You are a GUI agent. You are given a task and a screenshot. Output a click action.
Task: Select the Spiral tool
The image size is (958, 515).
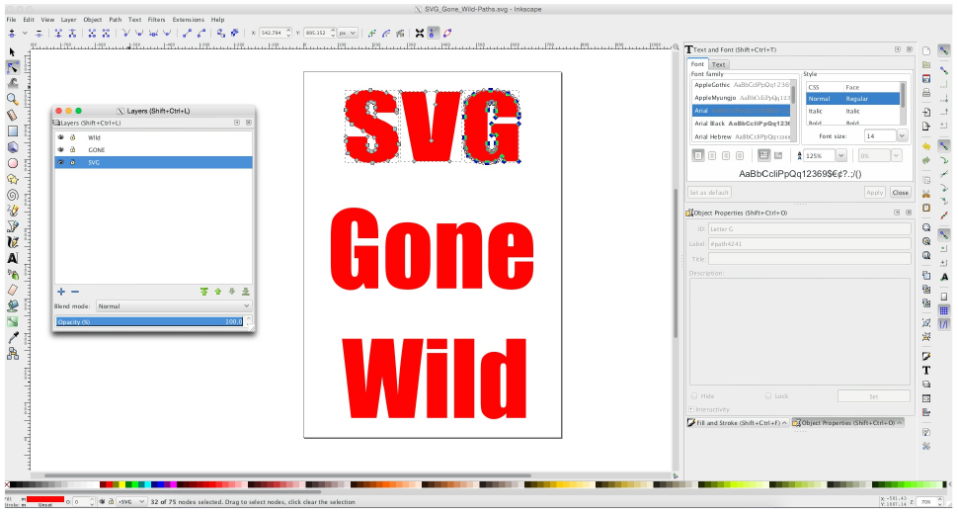[x=12, y=195]
